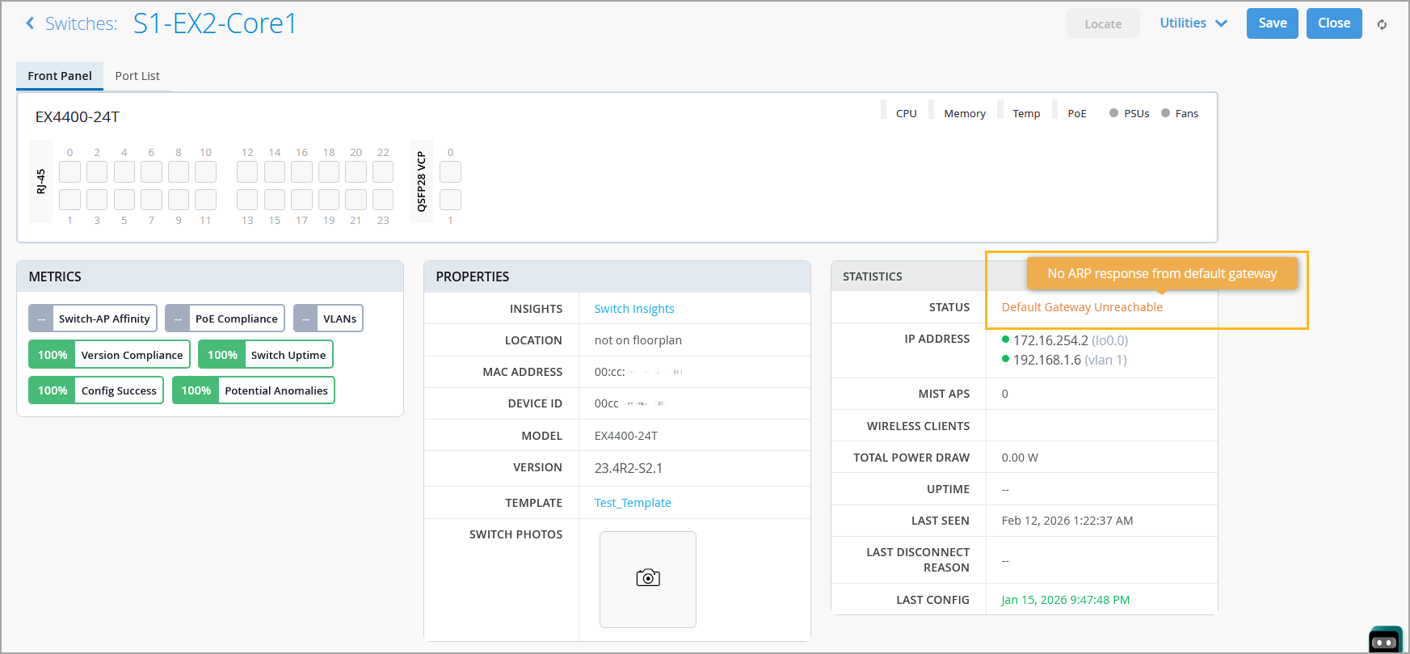Click the switch name S1-EX2-Core1

(215, 23)
